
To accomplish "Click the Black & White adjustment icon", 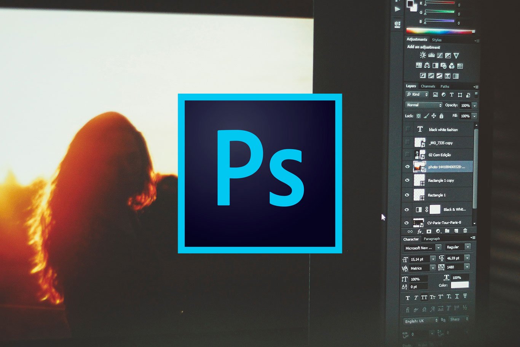I will (x=435, y=66).
